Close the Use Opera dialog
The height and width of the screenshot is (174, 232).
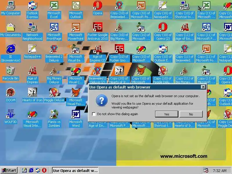203,87
